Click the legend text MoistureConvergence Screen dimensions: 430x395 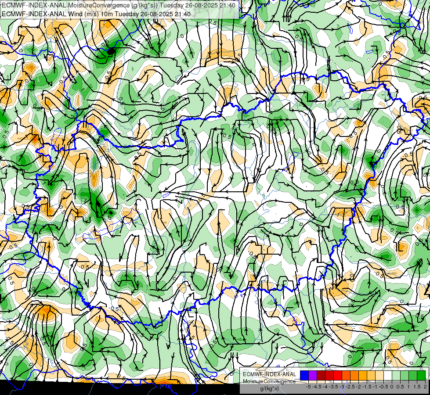coord(269,381)
